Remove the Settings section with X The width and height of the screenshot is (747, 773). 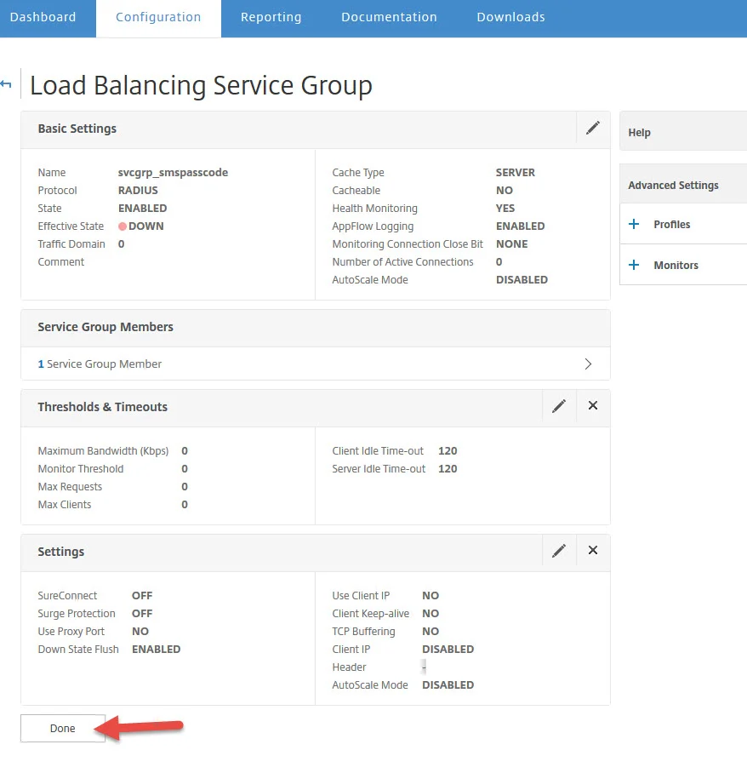tap(593, 550)
